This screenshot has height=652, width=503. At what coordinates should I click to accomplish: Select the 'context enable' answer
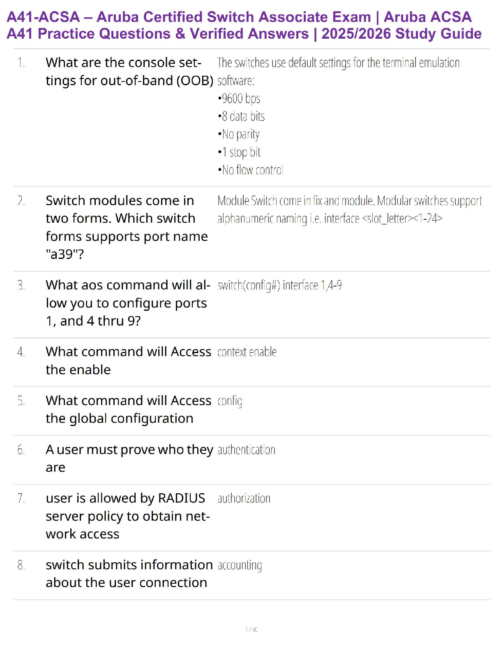coord(247,352)
